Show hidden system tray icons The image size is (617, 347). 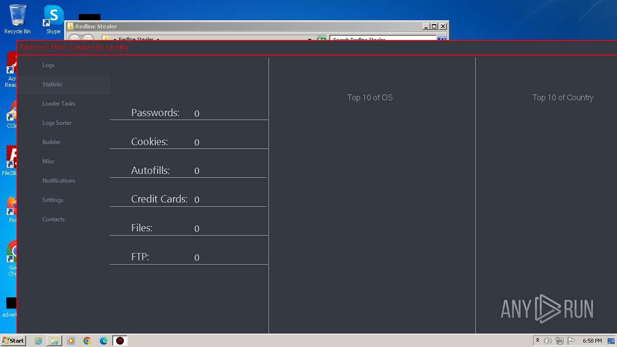coord(537,341)
